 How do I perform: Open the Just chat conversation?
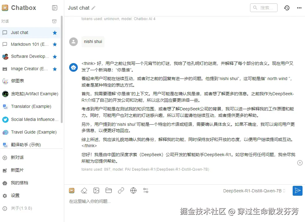point(30,32)
